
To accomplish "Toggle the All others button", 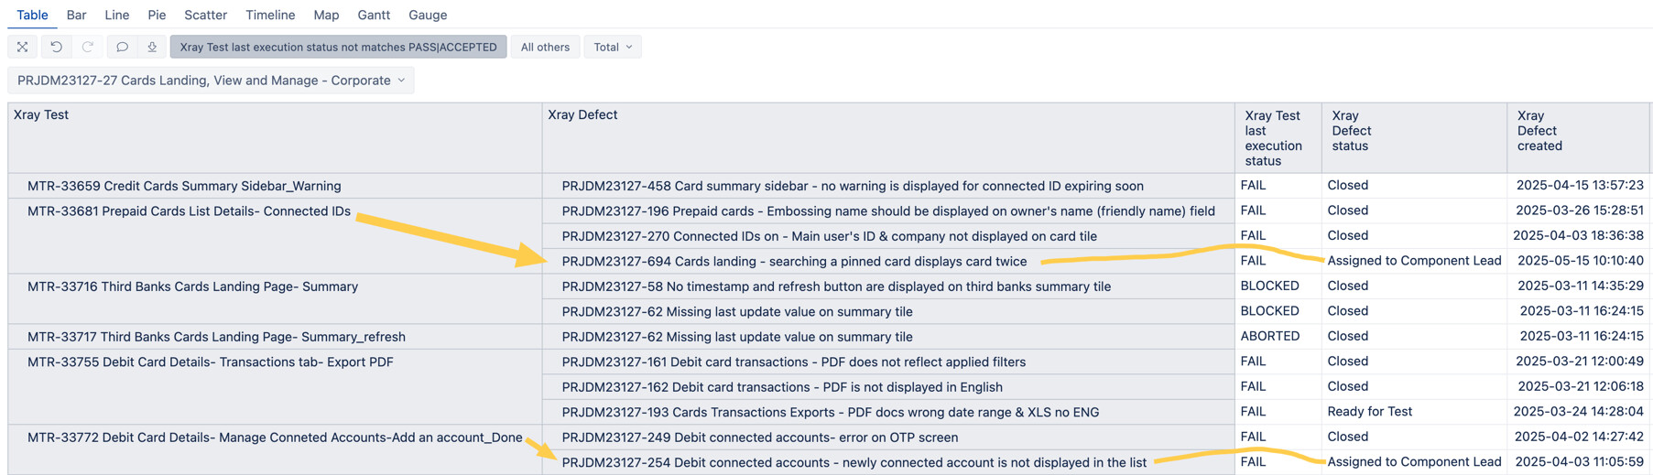I will (x=545, y=47).
